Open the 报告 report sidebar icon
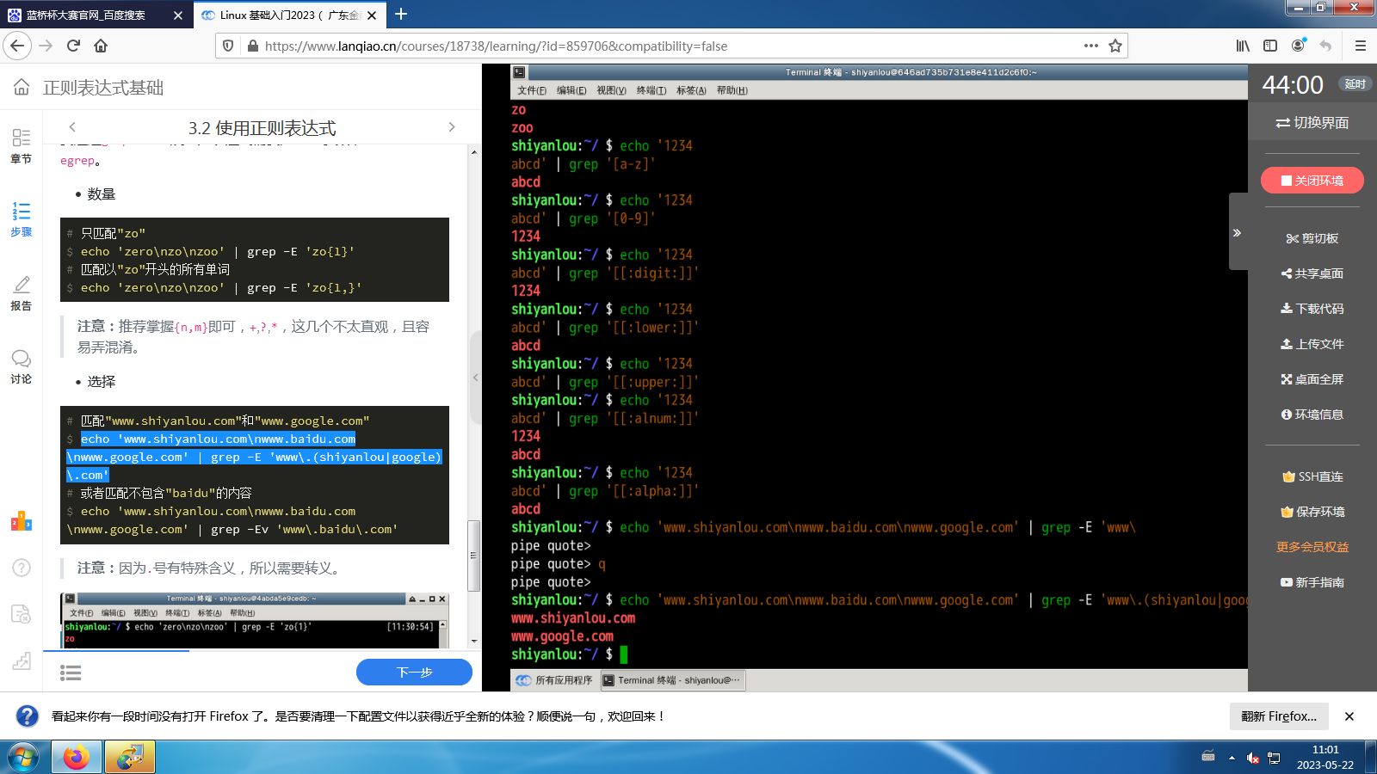Screen dimensions: 1377x774 tap(22, 292)
